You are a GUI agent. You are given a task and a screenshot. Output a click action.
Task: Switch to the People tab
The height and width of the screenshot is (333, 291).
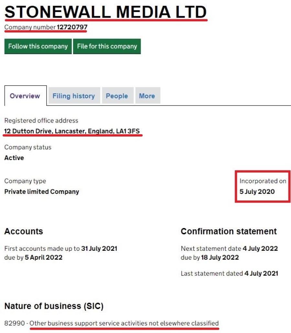[x=117, y=96]
